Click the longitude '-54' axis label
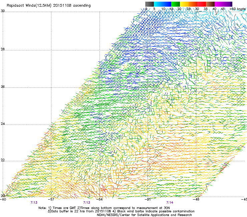Screen dimensions: 247x217 [x=99, y=199]
